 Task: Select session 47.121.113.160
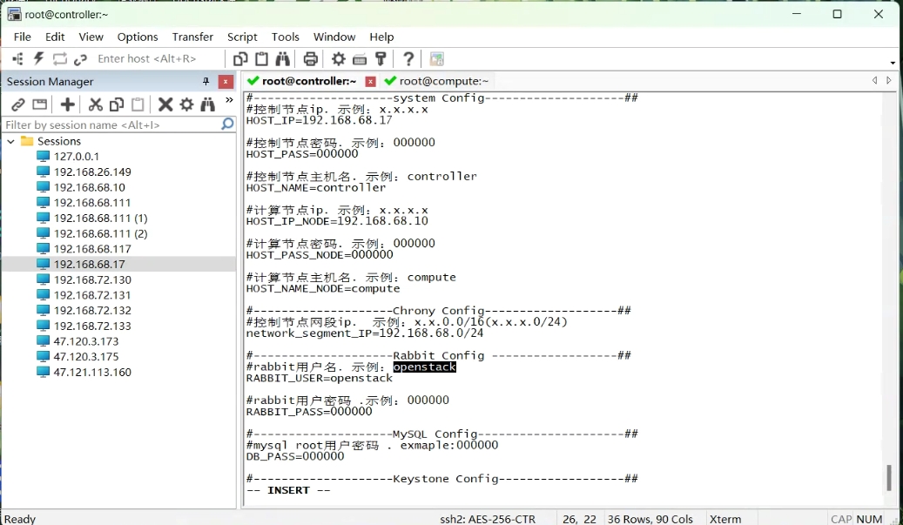[92, 372]
